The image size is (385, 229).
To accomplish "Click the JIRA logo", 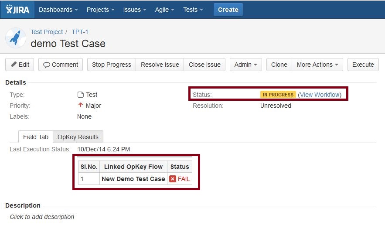I will (x=17, y=10).
